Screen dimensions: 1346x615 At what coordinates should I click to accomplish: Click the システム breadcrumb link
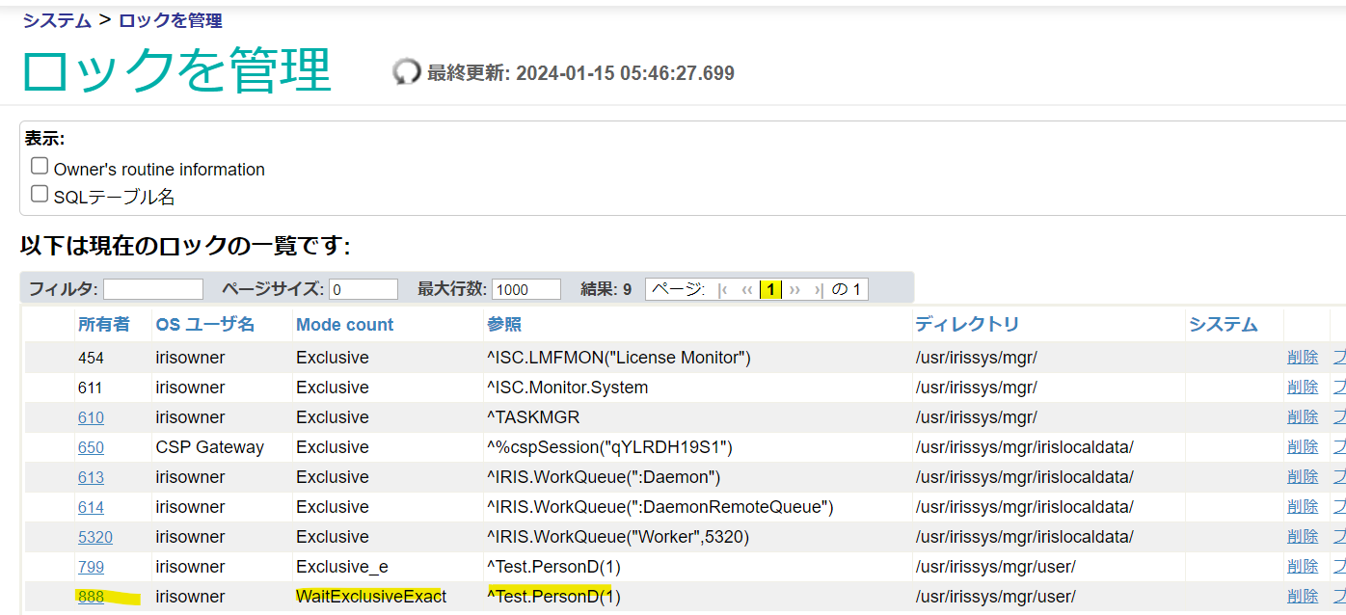pos(57,20)
